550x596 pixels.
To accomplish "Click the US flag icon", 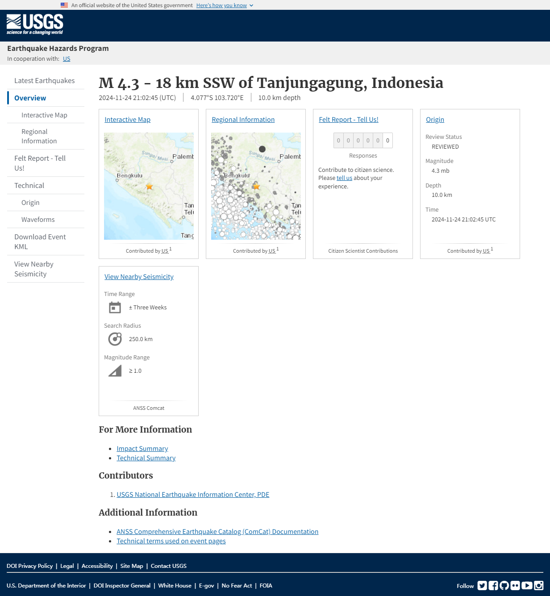I will 64,5.
